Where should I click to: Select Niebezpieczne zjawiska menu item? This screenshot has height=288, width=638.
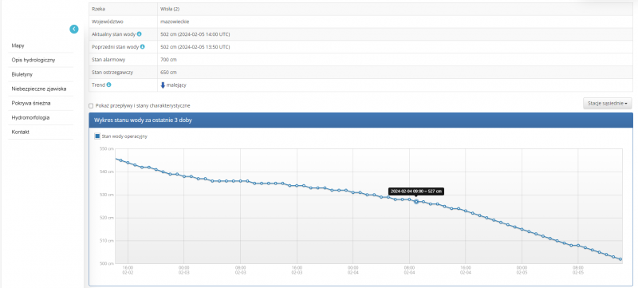(39, 89)
